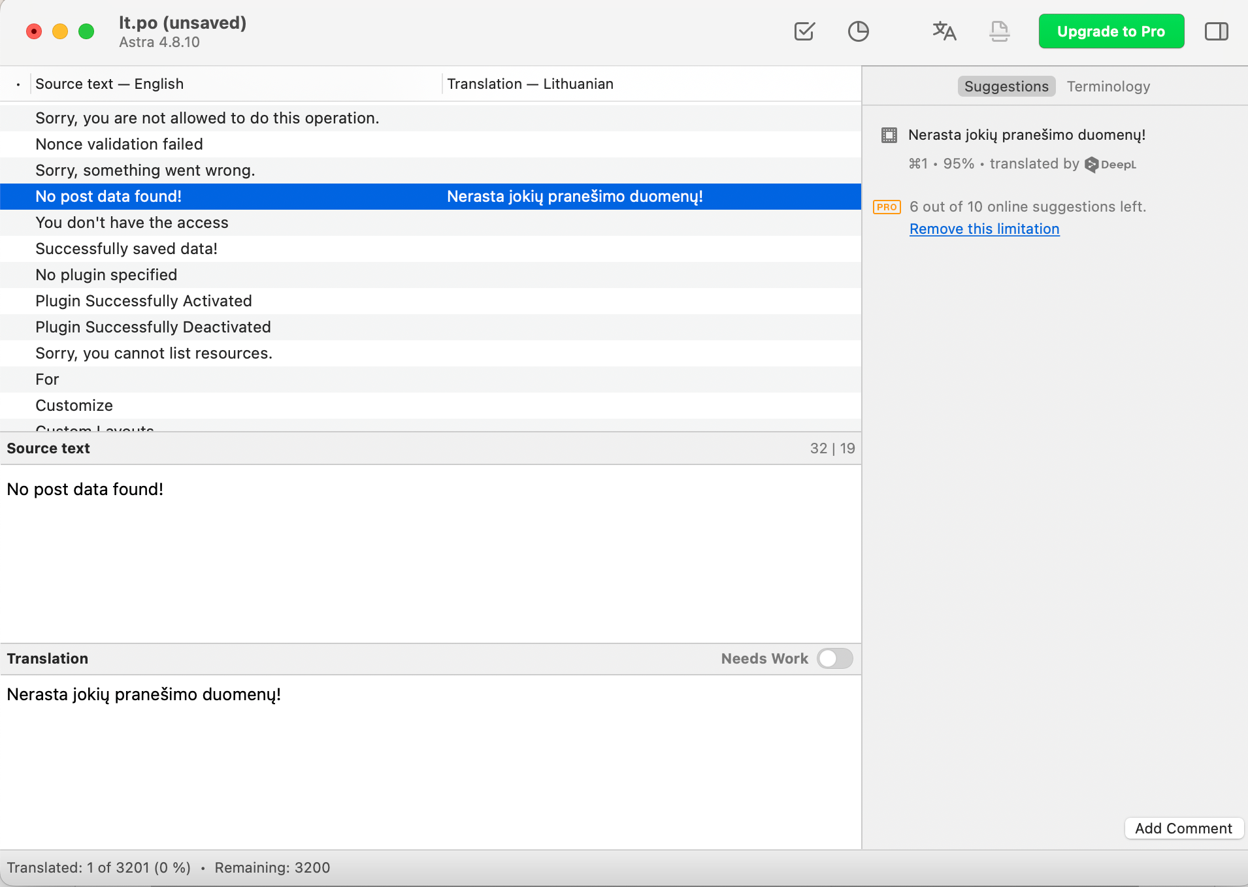Click the Source text — English column header
The height and width of the screenshot is (887, 1248).
(x=109, y=84)
